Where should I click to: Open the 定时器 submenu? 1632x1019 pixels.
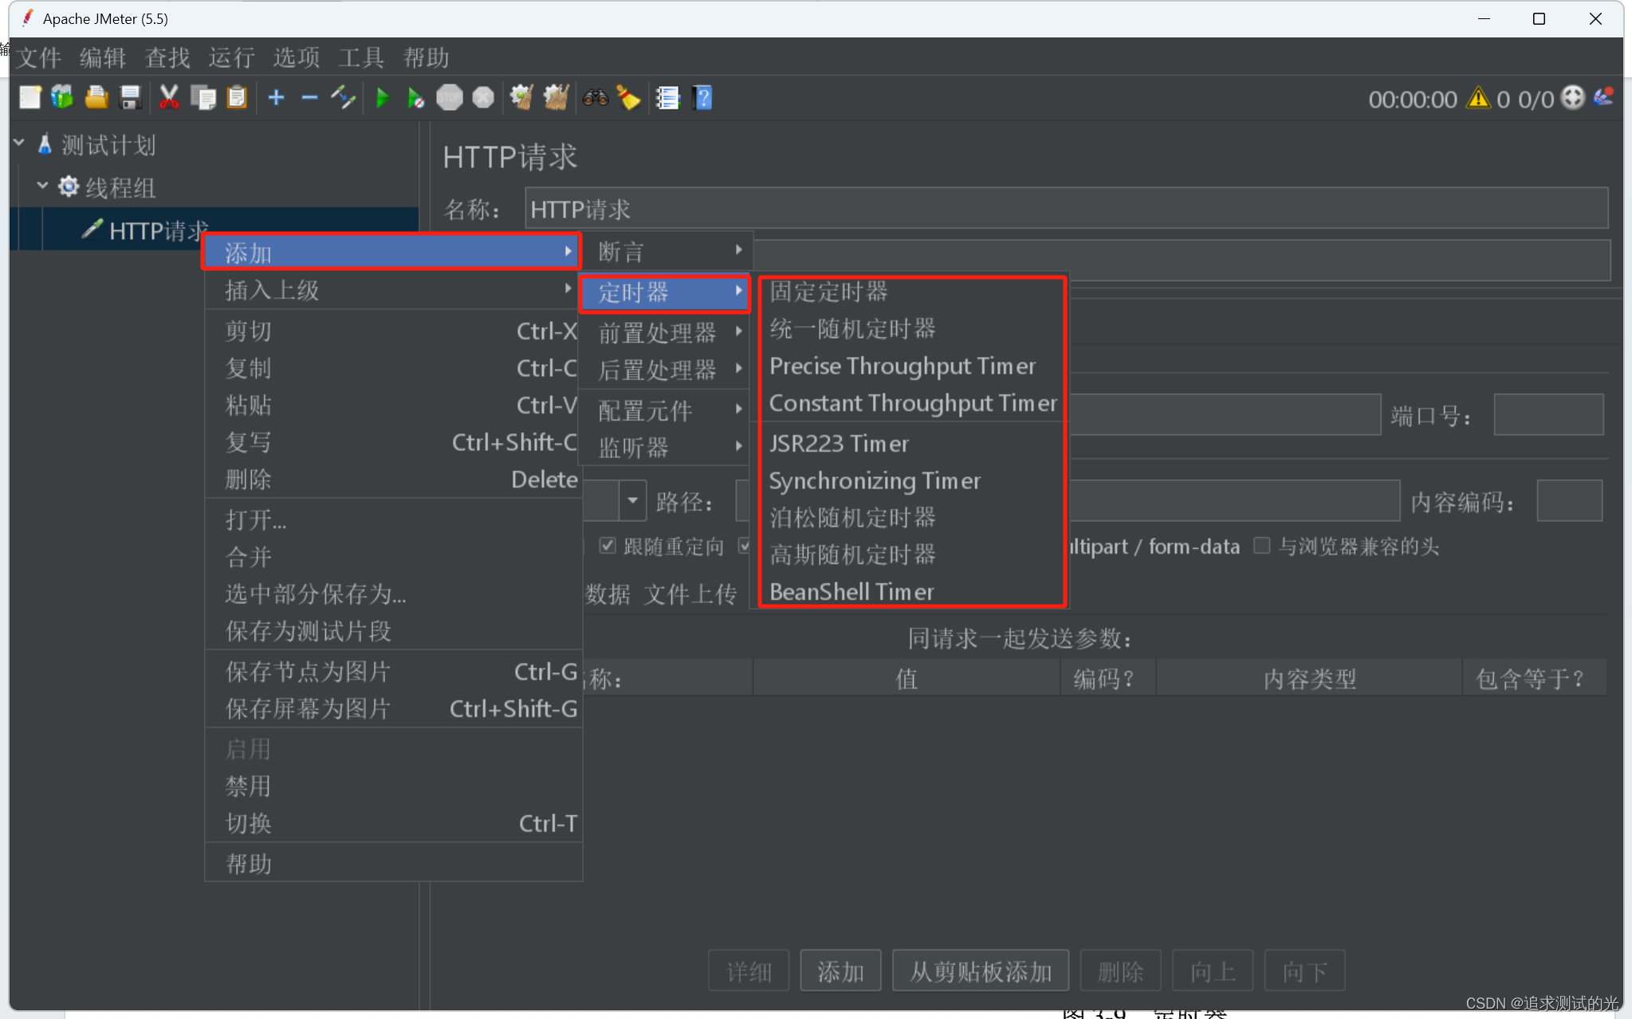[x=665, y=292]
